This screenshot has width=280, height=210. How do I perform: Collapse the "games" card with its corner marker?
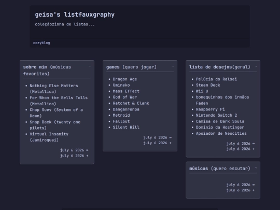click(x=173, y=66)
